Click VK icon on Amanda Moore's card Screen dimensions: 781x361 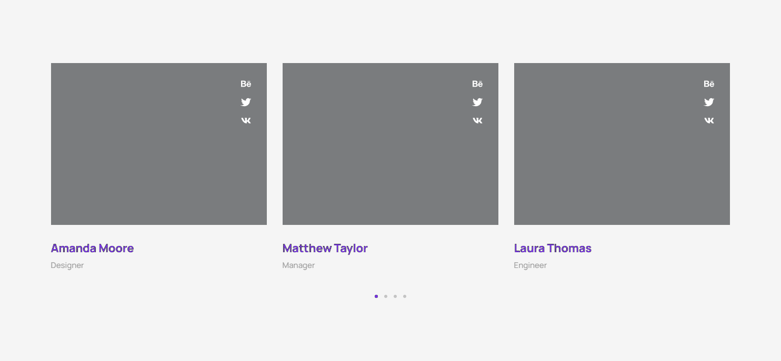(x=246, y=120)
